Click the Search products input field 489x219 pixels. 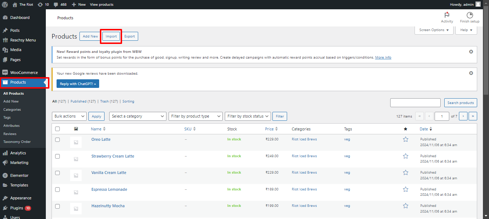click(x=415, y=103)
